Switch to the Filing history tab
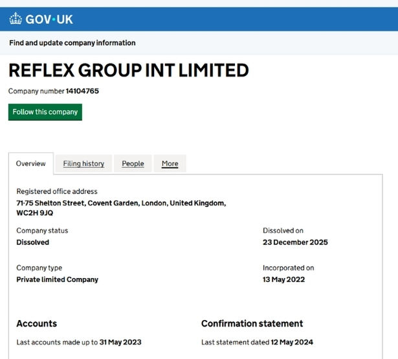 (83, 163)
